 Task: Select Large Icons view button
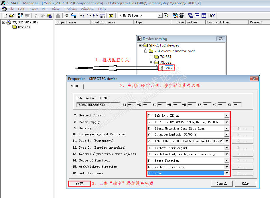(82, 16)
